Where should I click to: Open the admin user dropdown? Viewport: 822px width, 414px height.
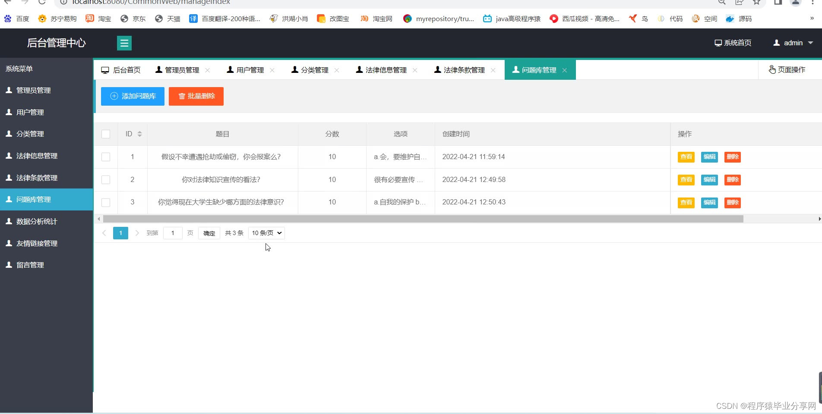point(793,43)
